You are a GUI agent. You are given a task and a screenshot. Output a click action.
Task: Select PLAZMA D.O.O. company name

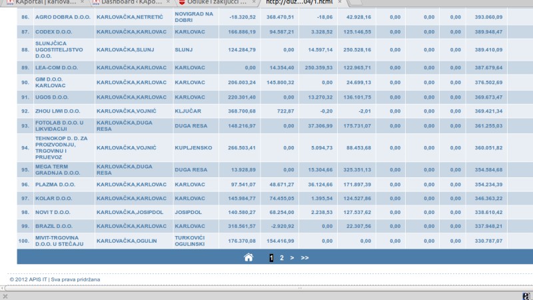pos(55,185)
